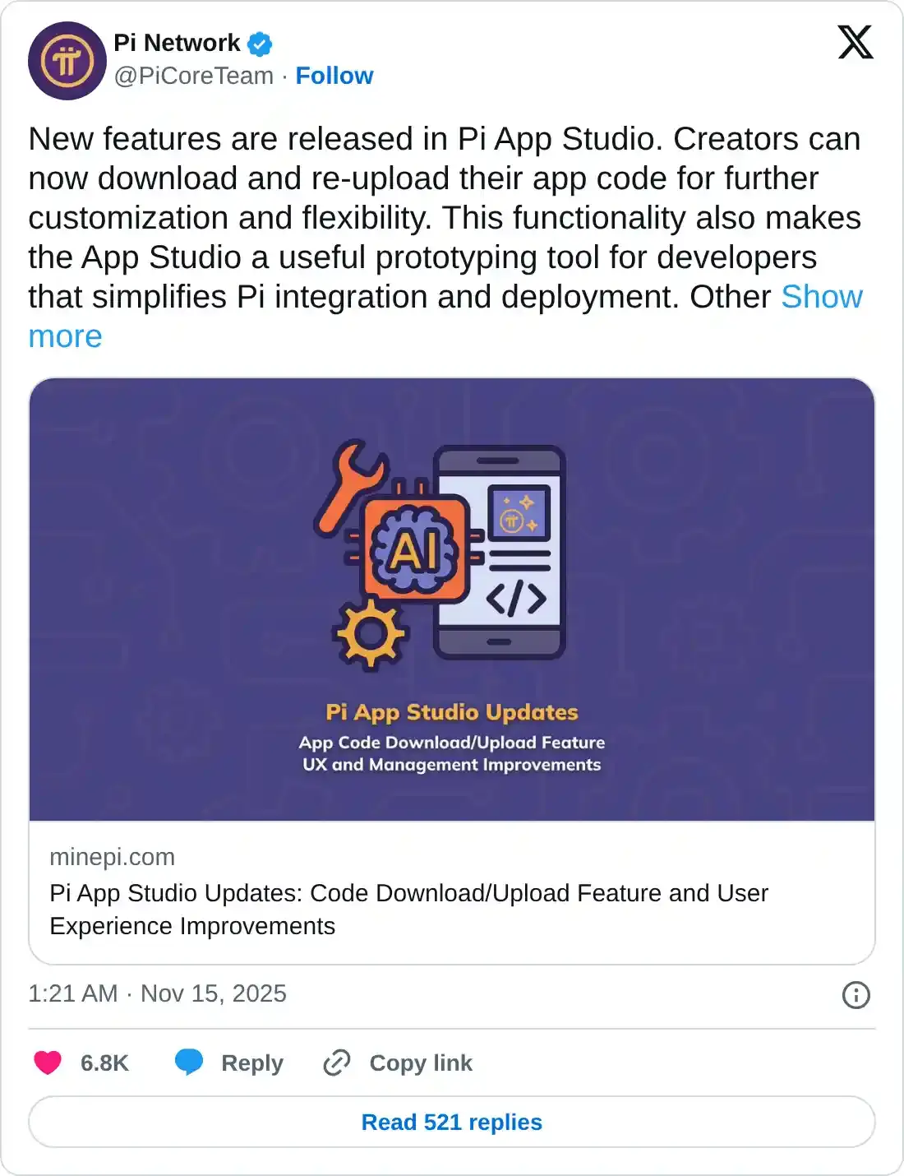The height and width of the screenshot is (1176, 904).
Task: Click the Read 521 replies button
Action: (x=450, y=1122)
